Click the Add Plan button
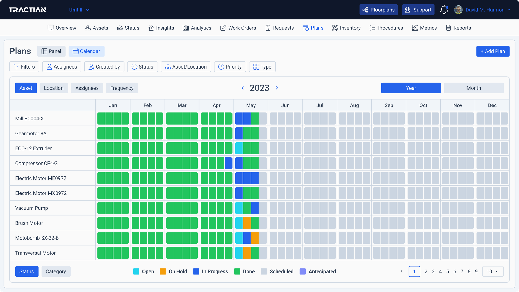519x292 pixels. [493, 51]
